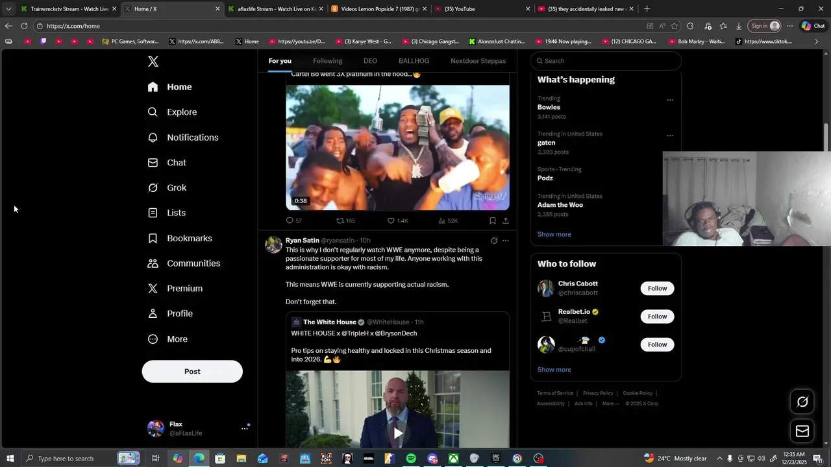Open browser Downloads
831x467 pixels.
click(739, 26)
